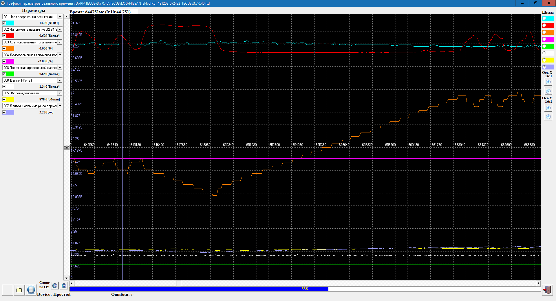Zoom out on the X axis
This screenshot has height=301, width=556.
548,91
